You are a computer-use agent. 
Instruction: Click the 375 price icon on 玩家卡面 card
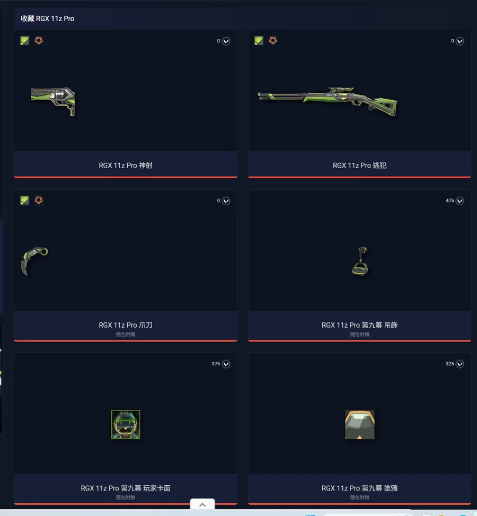click(x=226, y=364)
